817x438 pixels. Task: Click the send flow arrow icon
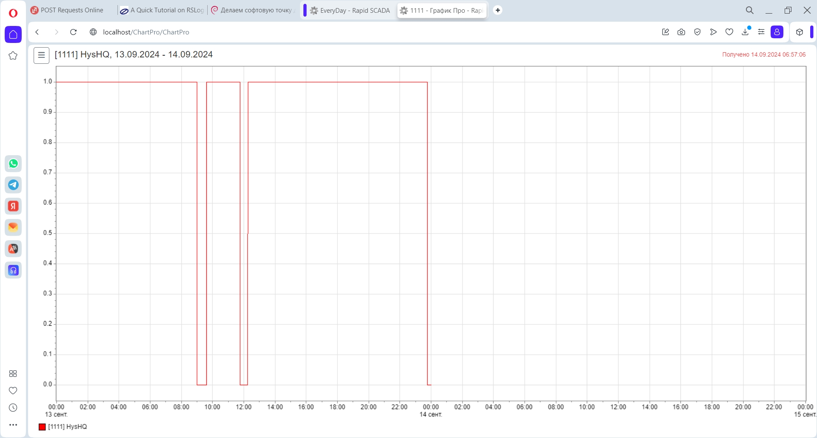click(713, 32)
